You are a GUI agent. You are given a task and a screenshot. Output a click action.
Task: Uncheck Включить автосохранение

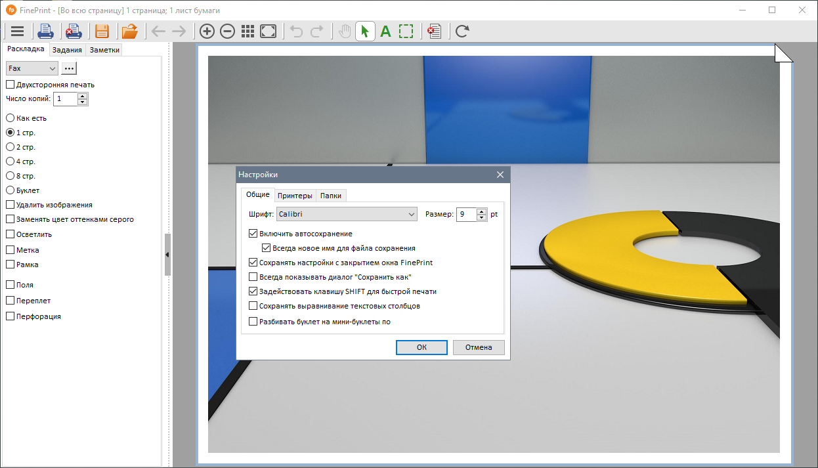tap(253, 234)
